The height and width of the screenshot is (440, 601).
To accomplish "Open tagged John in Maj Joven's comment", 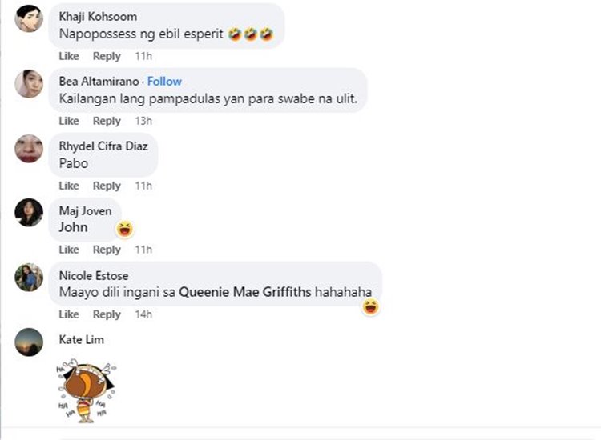I will pos(73,227).
